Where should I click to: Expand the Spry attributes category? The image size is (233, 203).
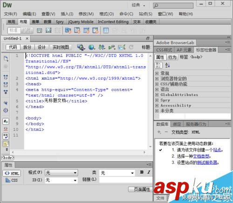(x=157, y=100)
